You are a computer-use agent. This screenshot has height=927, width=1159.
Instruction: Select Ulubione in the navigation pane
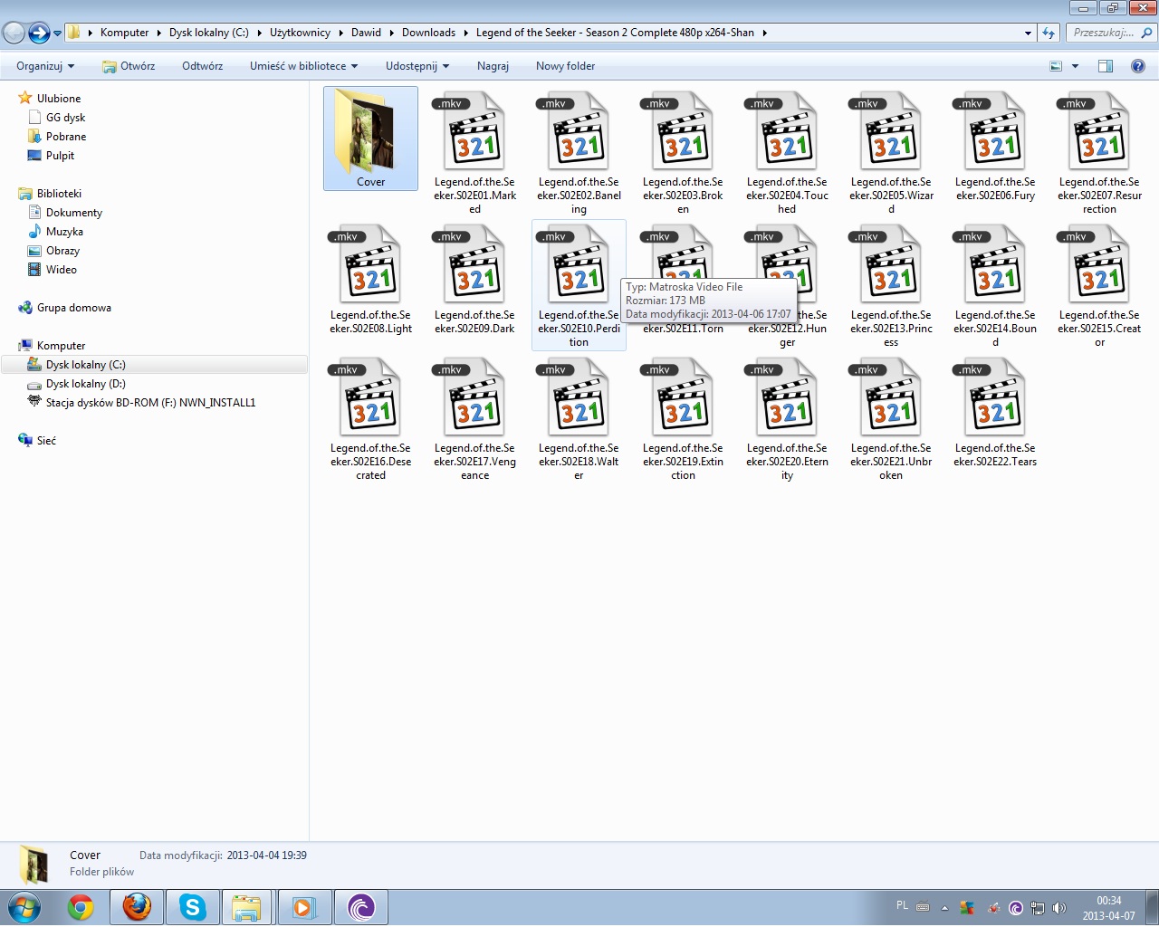pos(59,99)
